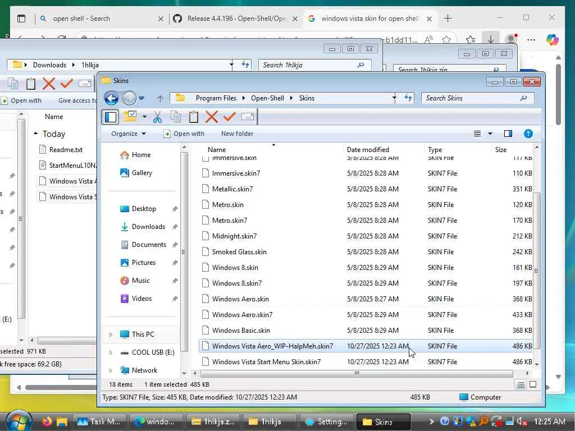Click the change view list icon
575x431 pixels.
pos(477,134)
